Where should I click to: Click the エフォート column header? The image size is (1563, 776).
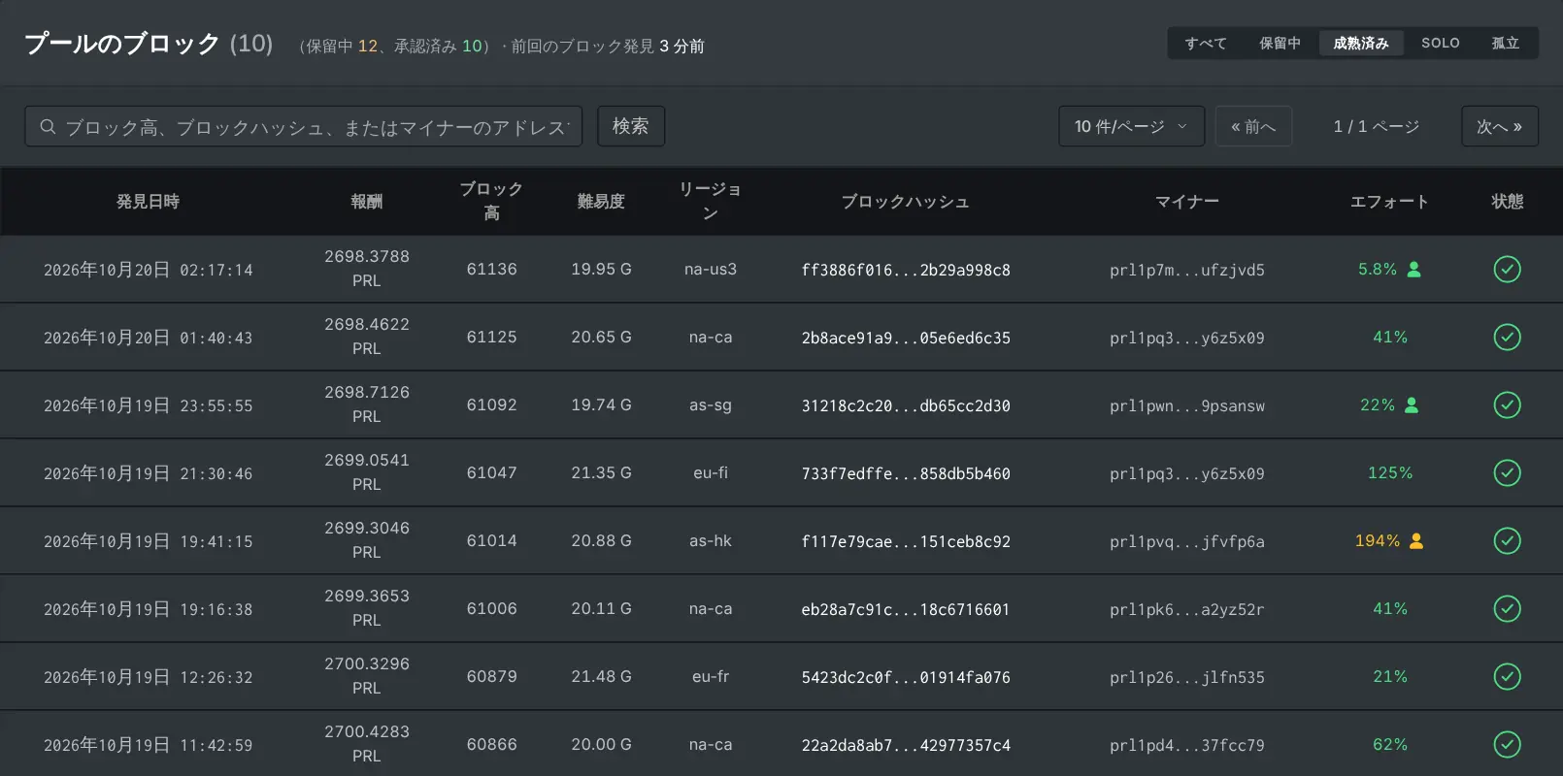click(x=1389, y=201)
